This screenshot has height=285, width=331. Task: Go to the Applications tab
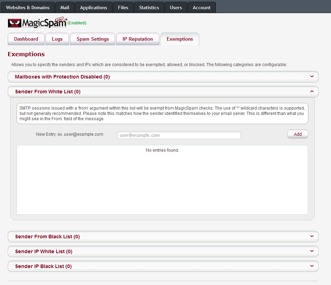click(x=94, y=8)
